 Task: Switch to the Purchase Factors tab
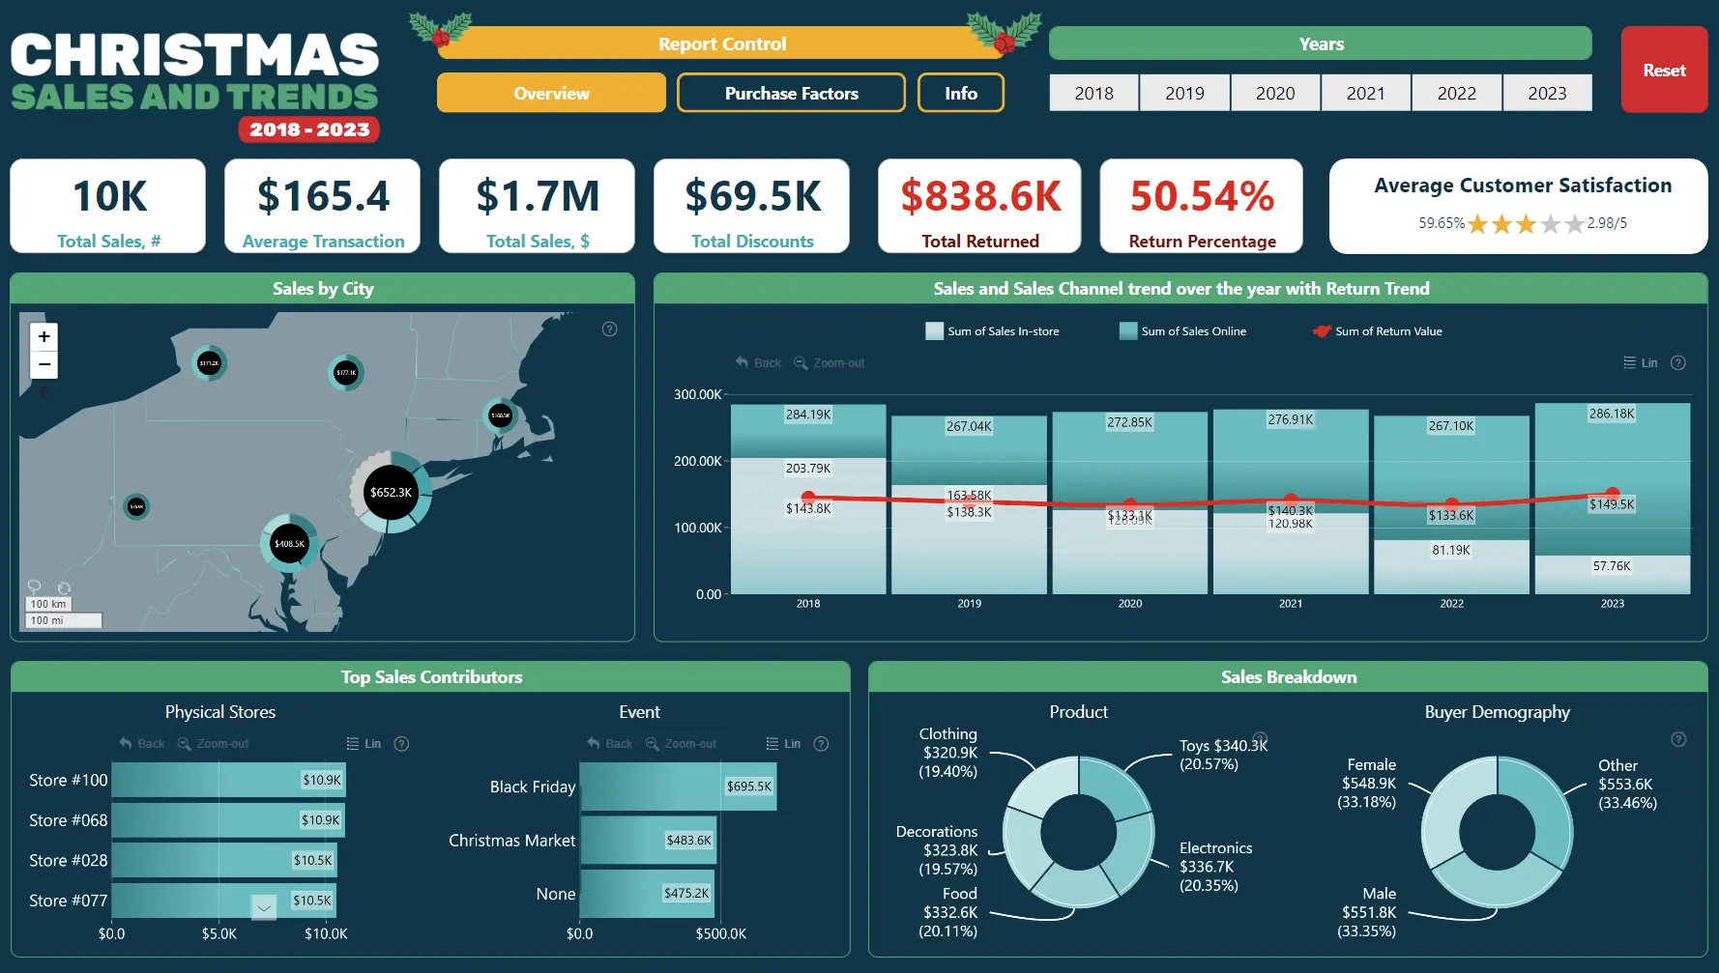point(791,93)
